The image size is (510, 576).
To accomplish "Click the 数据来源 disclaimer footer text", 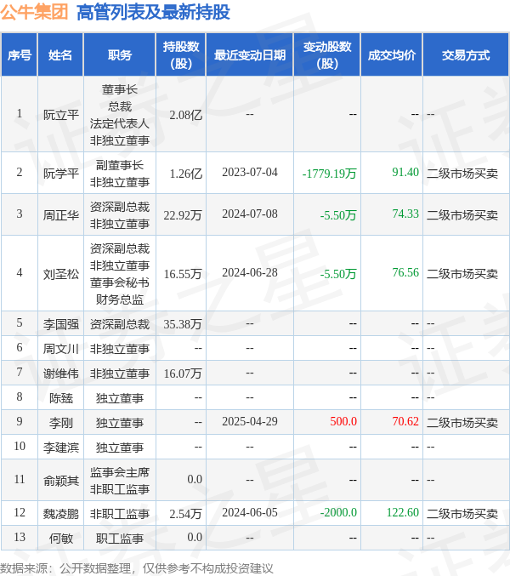I will (137, 568).
